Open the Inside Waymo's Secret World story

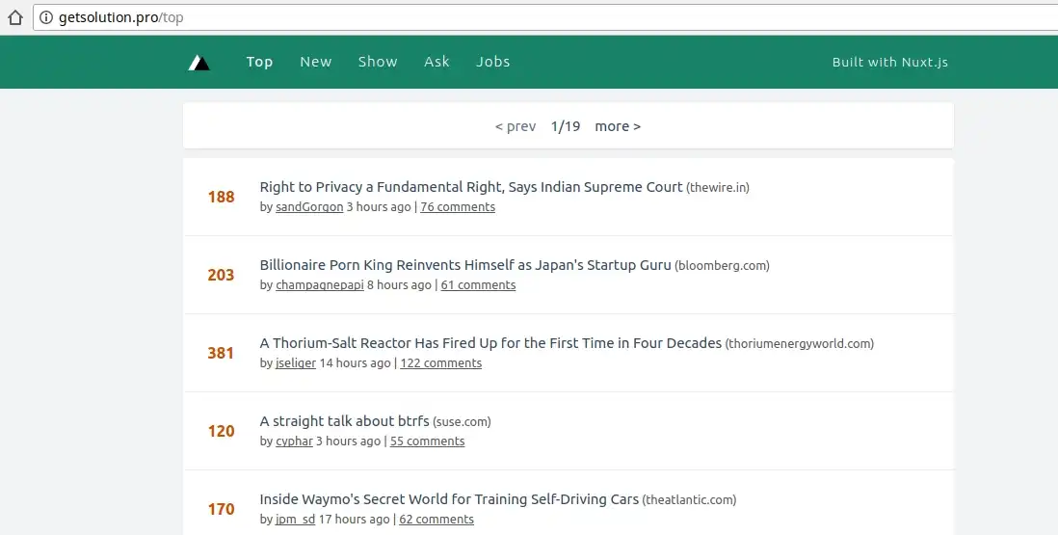point(449,499)
